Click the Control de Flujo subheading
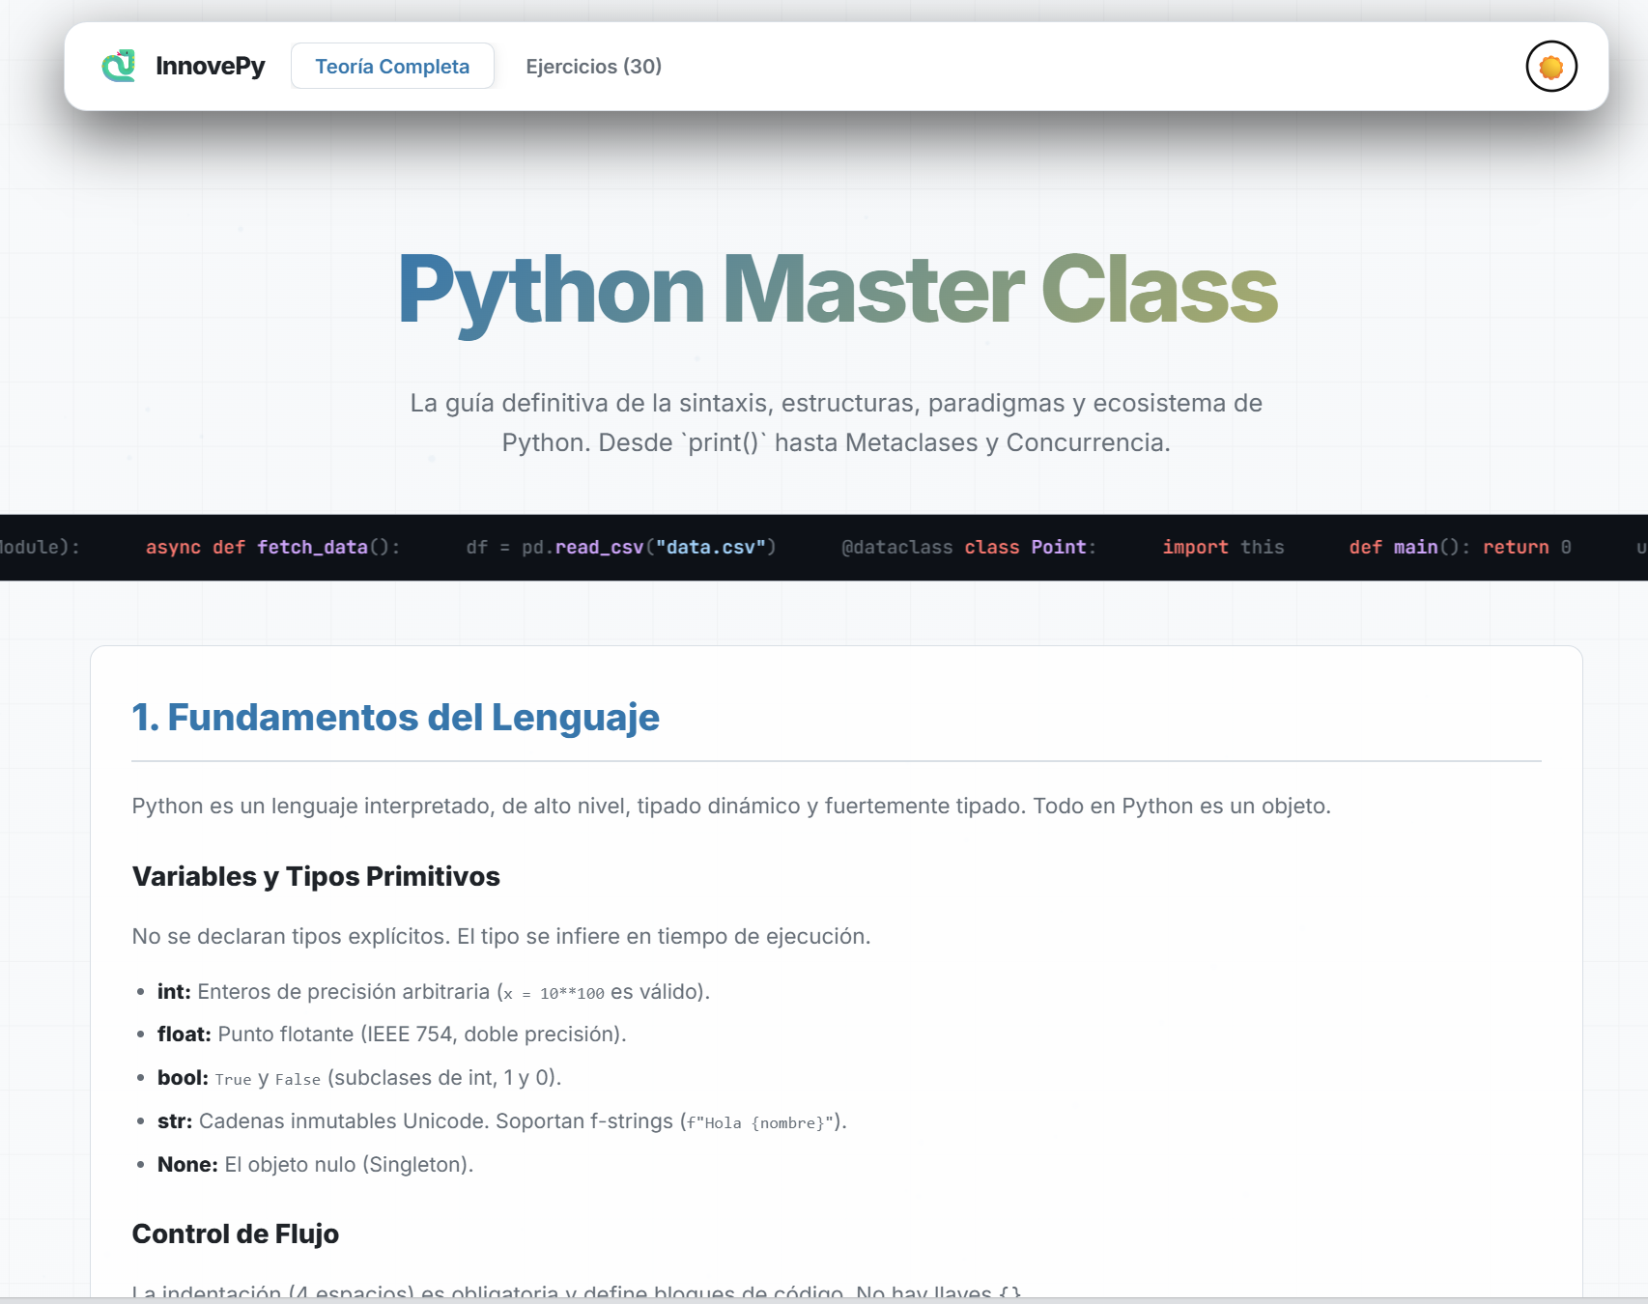Image resolution: width=1648 pixels, height=1304 pixels. click(x=235, y=1233)
